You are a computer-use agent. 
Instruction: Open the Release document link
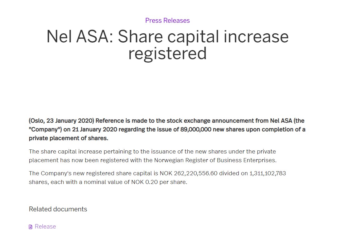(45, 227)
